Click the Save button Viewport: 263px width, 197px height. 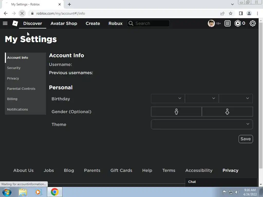click(246, 139)
